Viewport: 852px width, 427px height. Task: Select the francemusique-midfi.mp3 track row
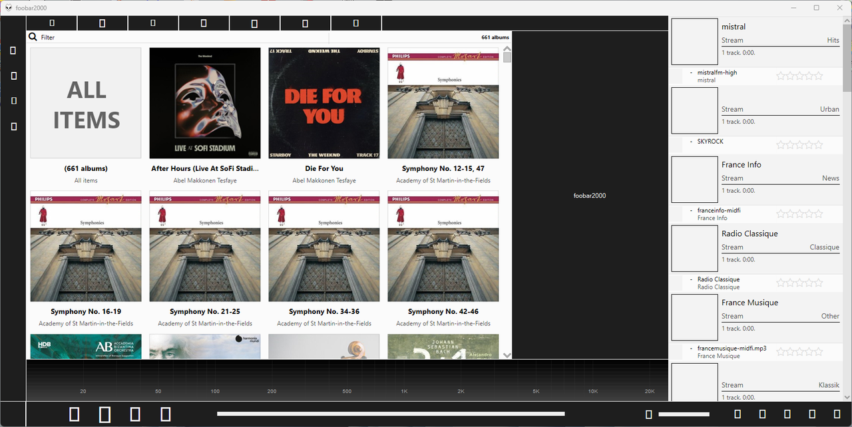(756, 352)
